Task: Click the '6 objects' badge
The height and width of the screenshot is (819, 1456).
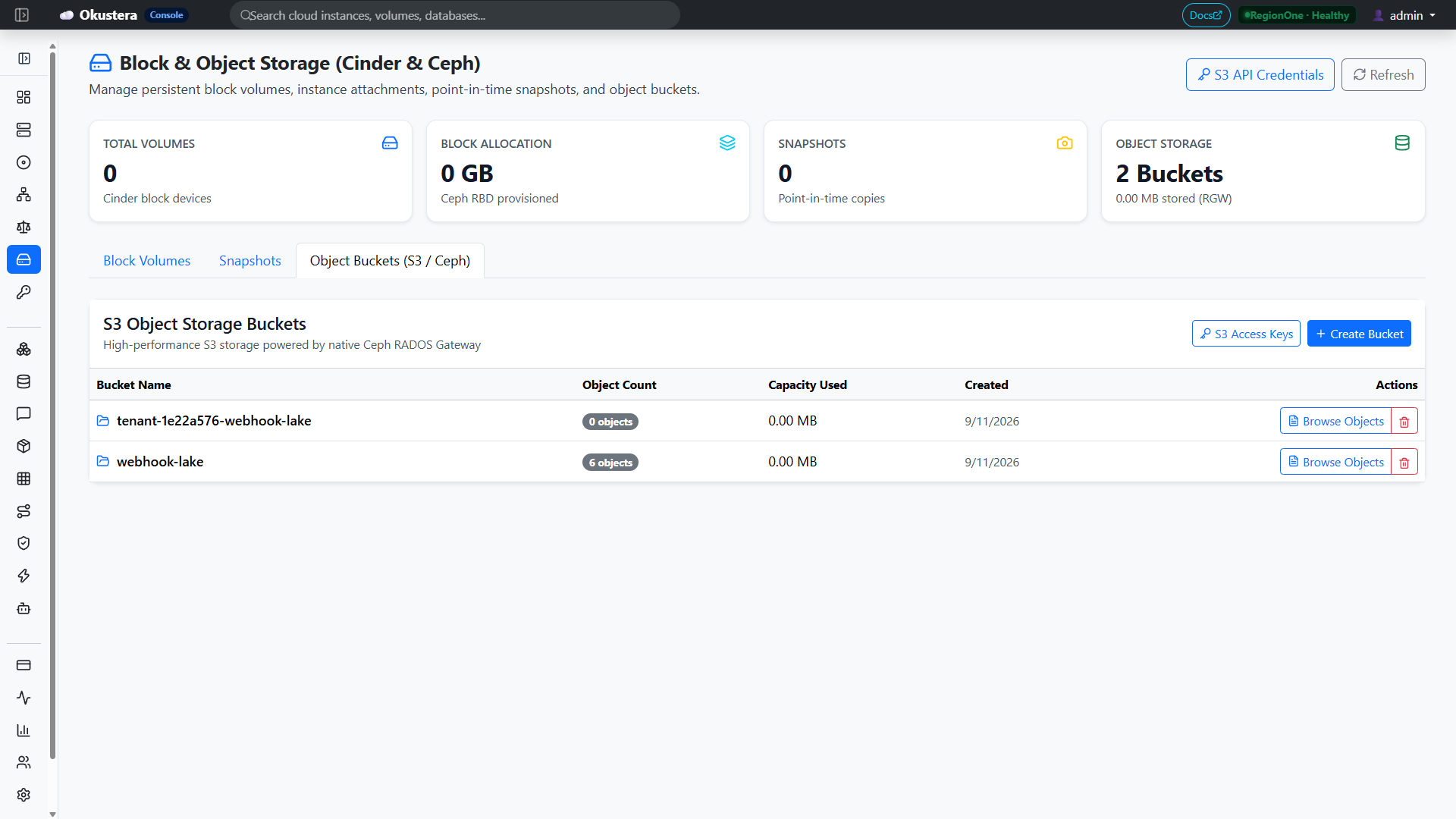Action: 610,463
